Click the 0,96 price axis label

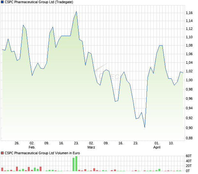pos(189,98)
